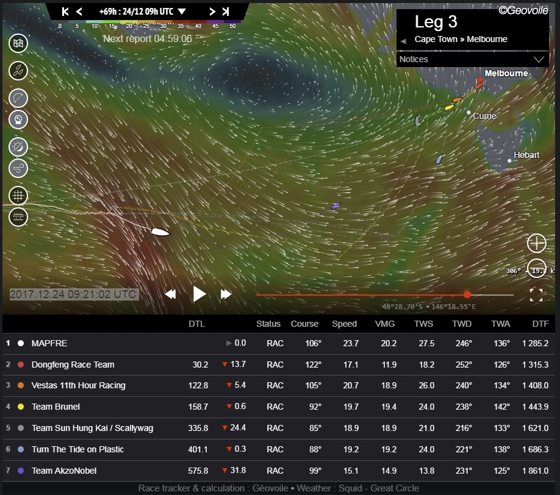Image resolution: width=560 pixels, height=495 pixels.
Task: Select Team AkzoNobel in rankings
Action: coord(279,471)
